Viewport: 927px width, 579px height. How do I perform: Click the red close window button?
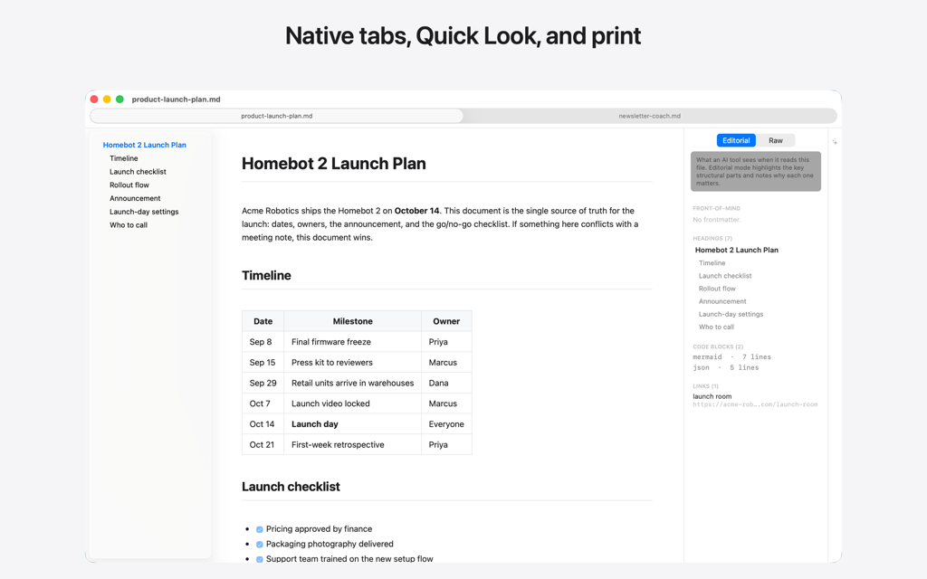94,100
